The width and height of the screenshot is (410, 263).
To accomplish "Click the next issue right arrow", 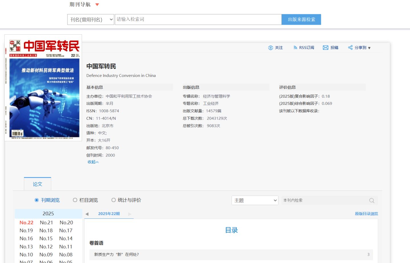I will click(x=130, y=214).
